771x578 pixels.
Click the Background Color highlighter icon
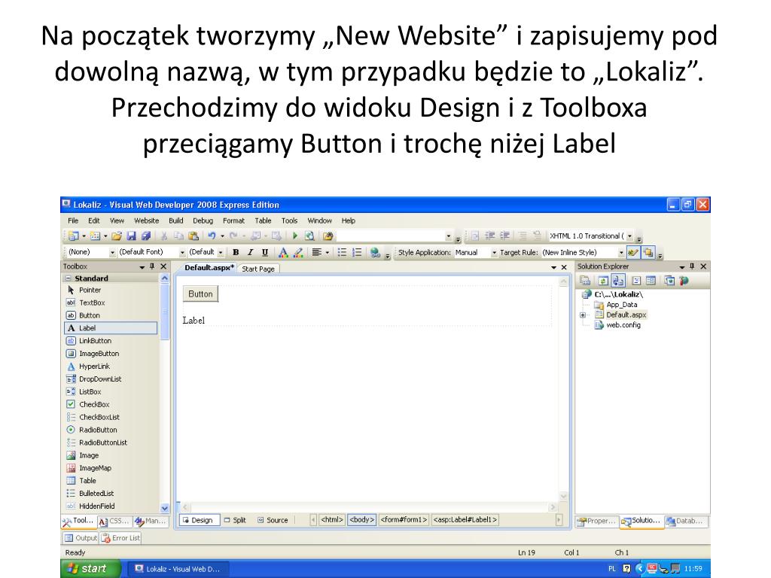point(298,252)
